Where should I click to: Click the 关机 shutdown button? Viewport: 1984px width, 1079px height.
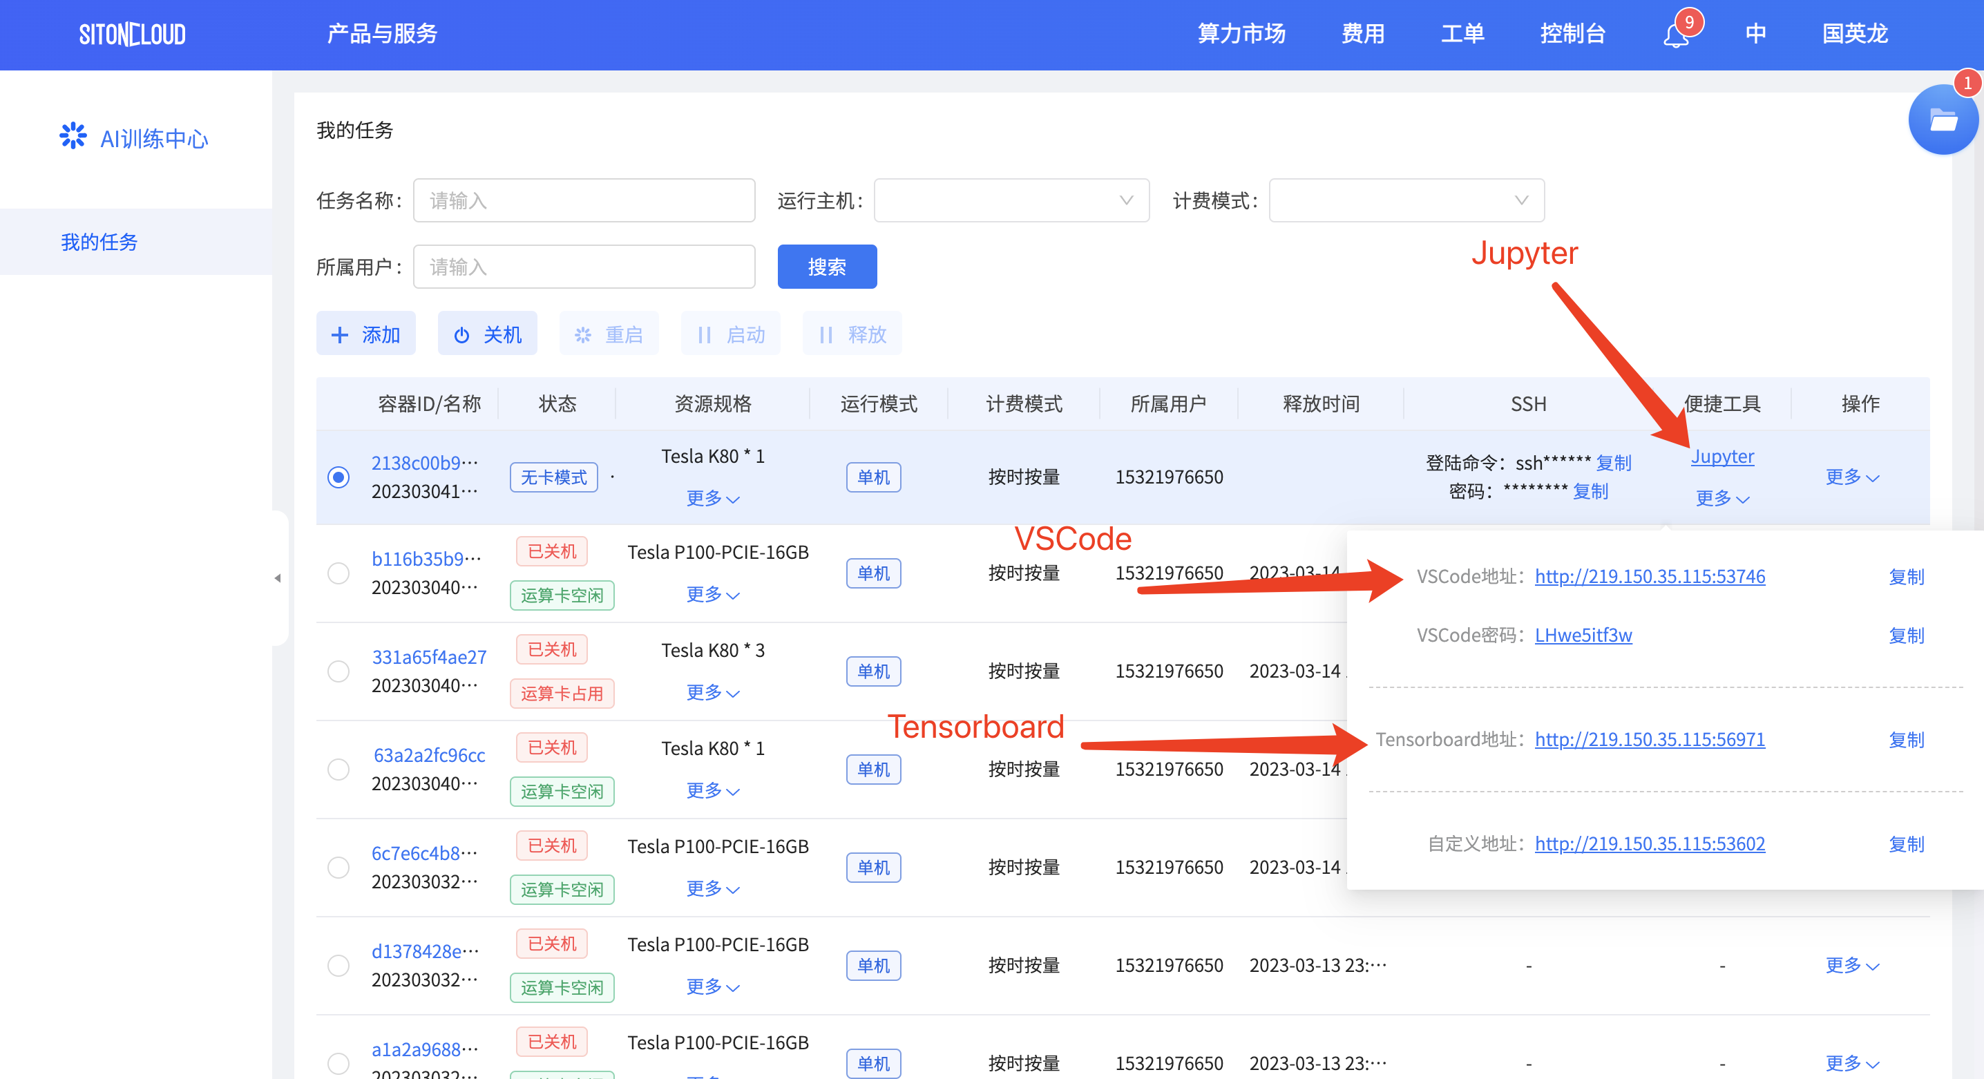[488, 334]
